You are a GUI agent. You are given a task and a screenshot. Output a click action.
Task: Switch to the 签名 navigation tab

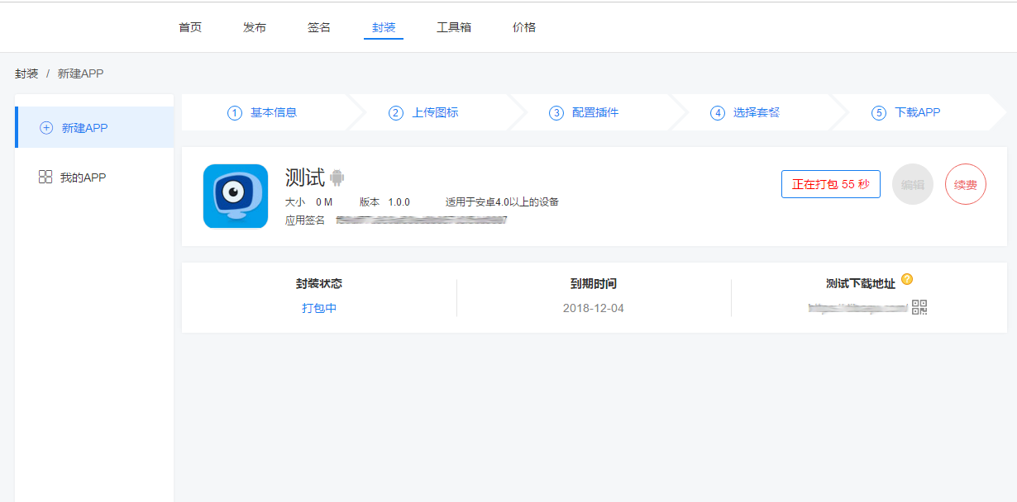pyautogui.click(x=319, y=27)
